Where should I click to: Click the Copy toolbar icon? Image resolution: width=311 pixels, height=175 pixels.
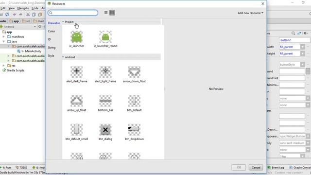point(34,15)
